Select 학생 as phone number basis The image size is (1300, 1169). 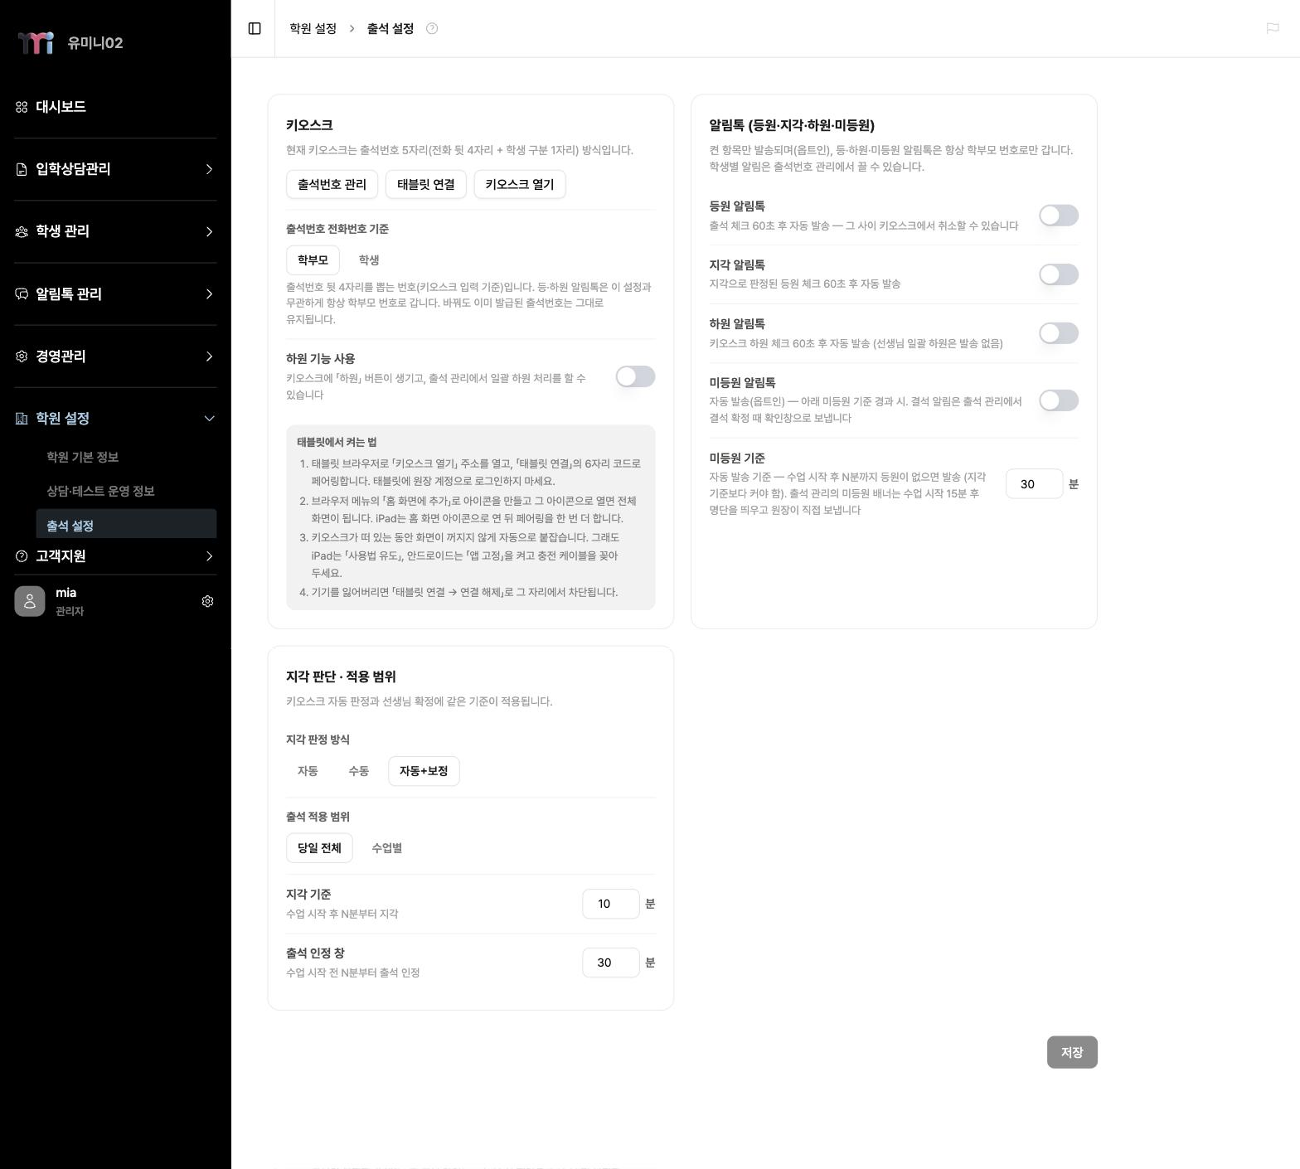coord(369,260)
